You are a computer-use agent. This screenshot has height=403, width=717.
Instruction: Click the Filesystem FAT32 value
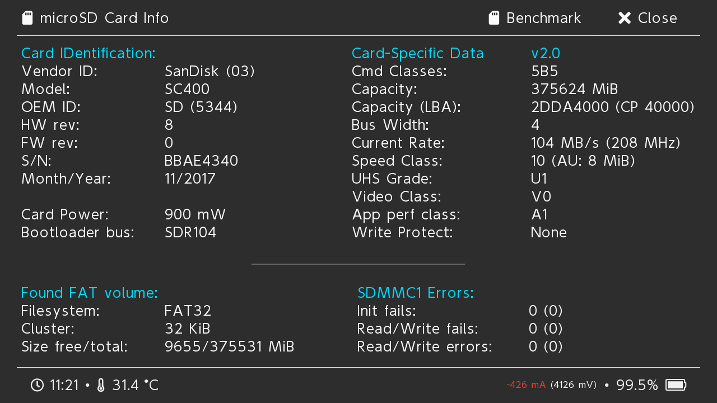(x=188, y=311)
